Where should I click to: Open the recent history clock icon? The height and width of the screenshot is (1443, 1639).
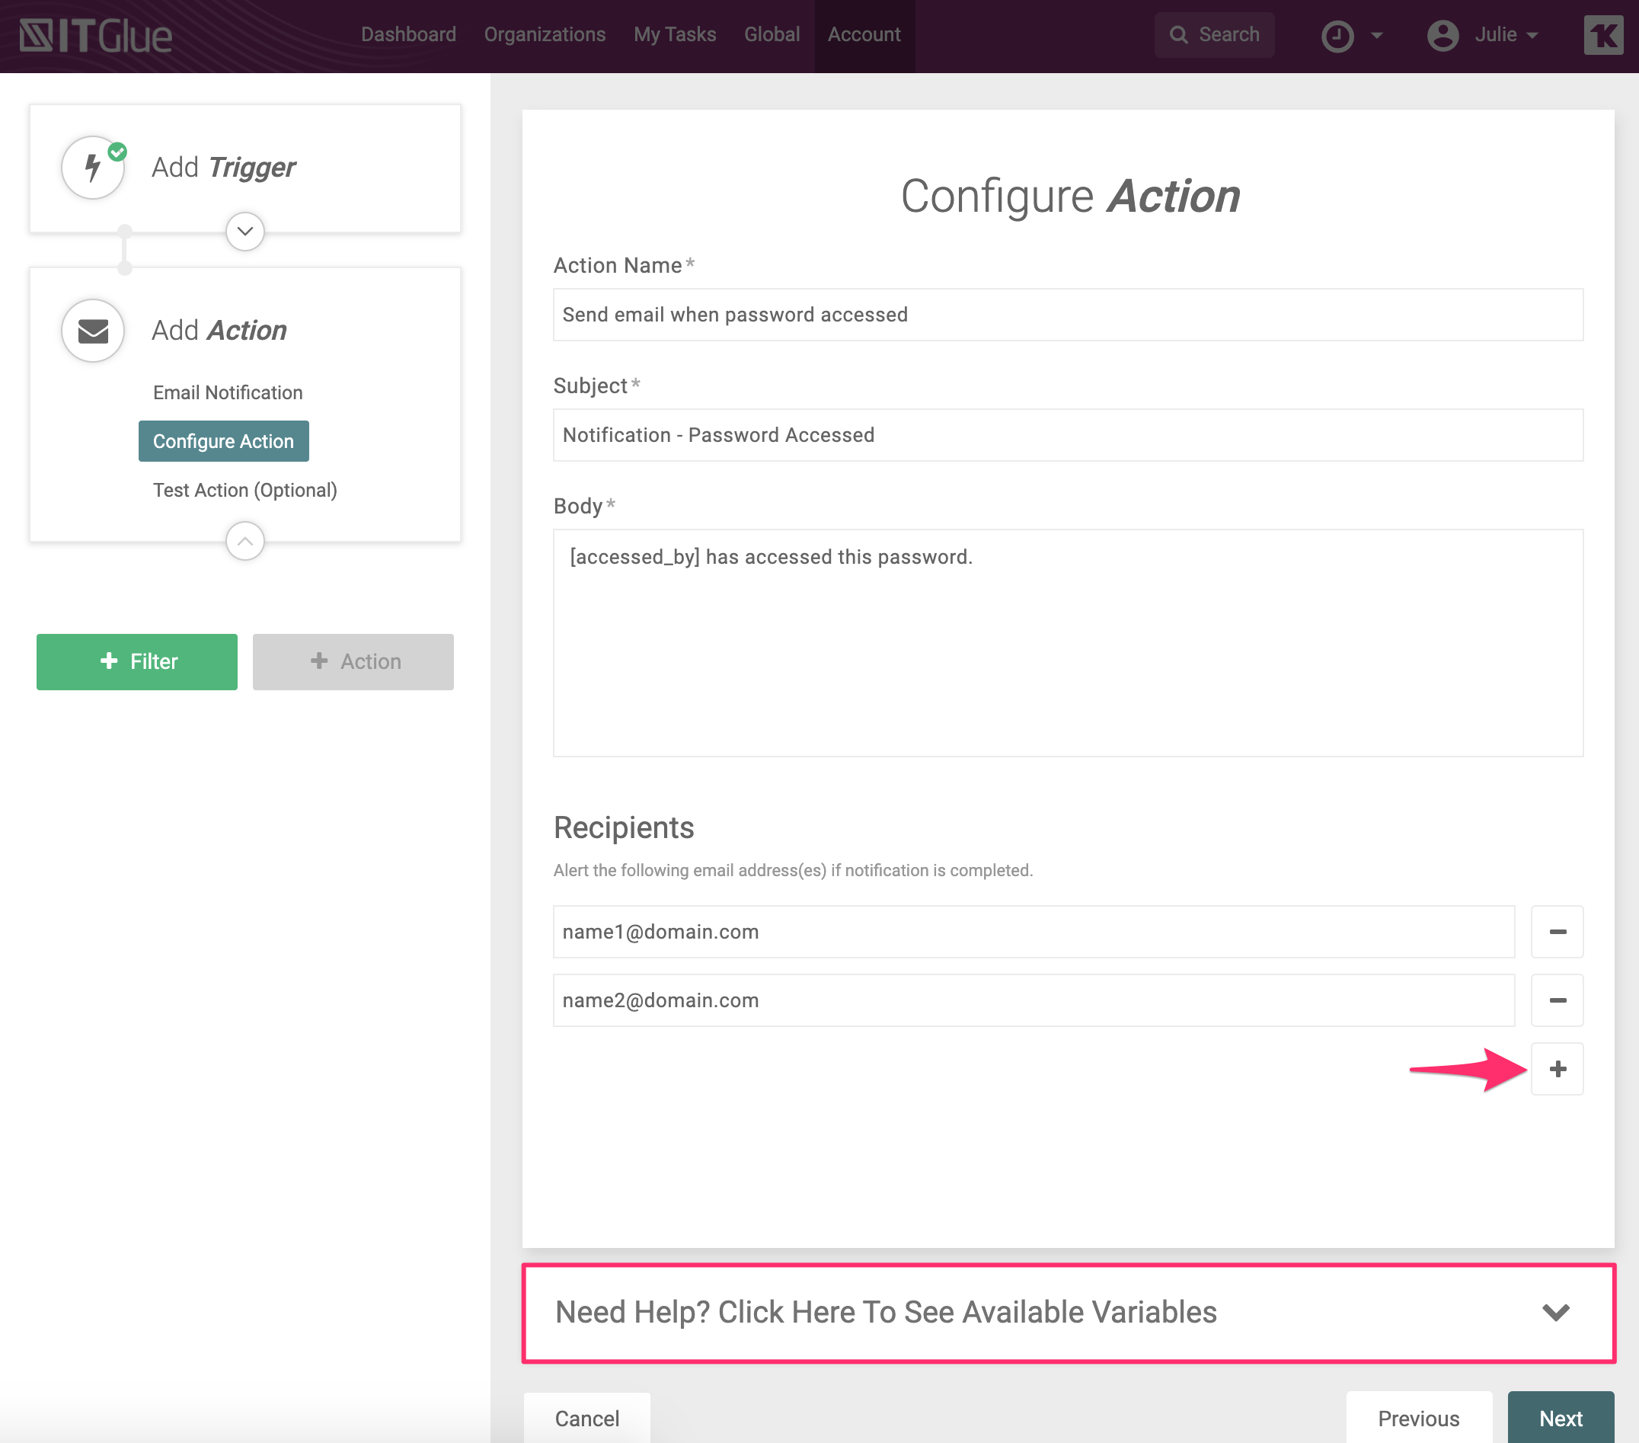coord(1337,36)
